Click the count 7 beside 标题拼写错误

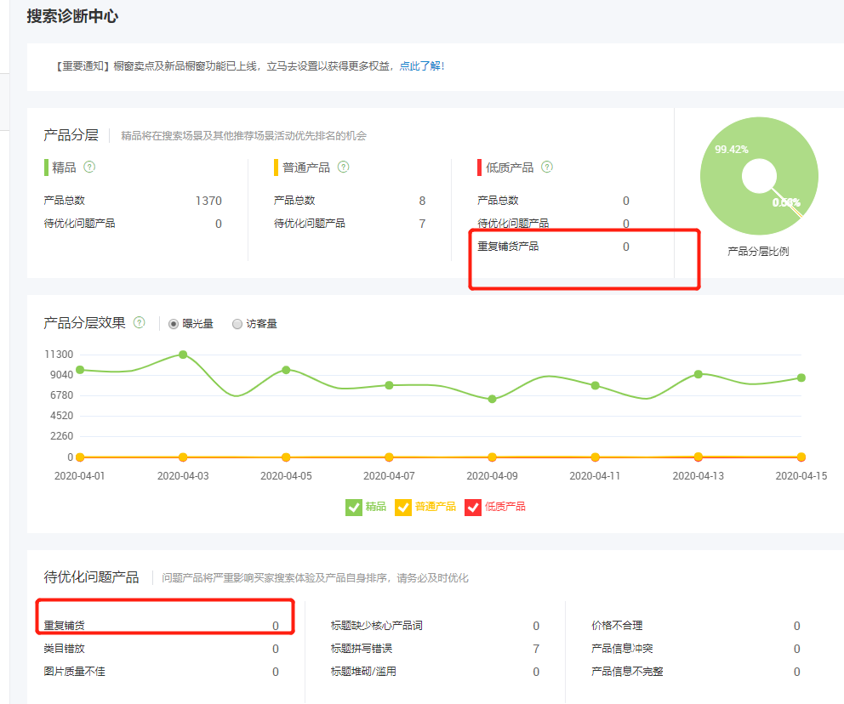pyautogui.click(x=536, y=649)
